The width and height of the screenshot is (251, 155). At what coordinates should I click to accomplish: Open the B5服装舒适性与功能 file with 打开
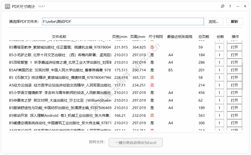click(x=234, y=108)
